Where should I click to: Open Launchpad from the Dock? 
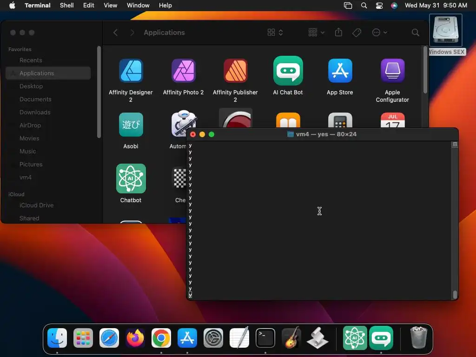[x=83, y=338]
